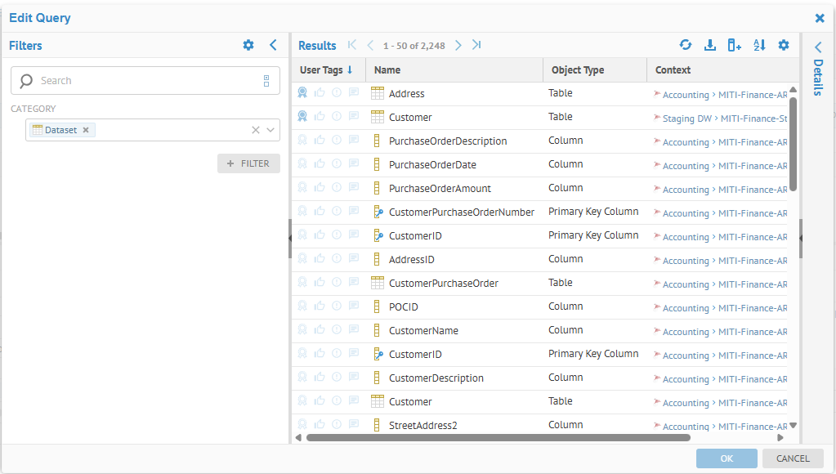Refresh the Results list
Viewport: 836px width, 474px height.
(686, 46)
